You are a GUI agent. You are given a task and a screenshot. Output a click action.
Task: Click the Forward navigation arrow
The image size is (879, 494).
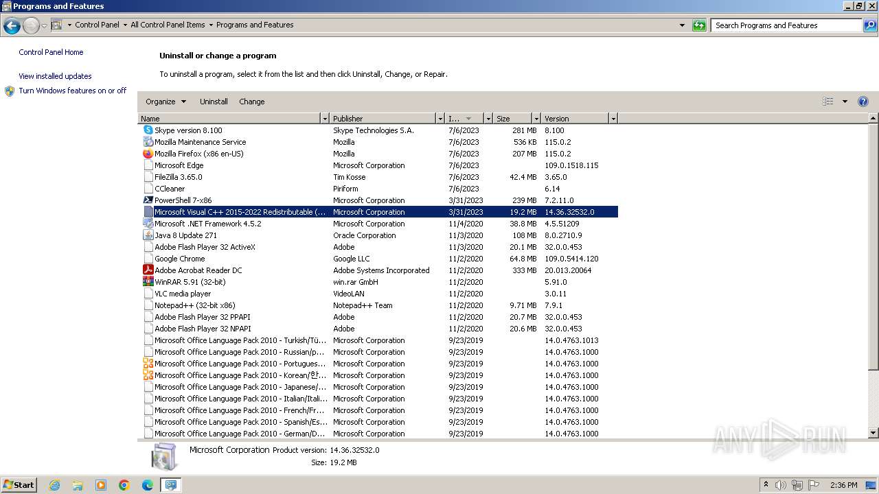(x=30, y=26)
